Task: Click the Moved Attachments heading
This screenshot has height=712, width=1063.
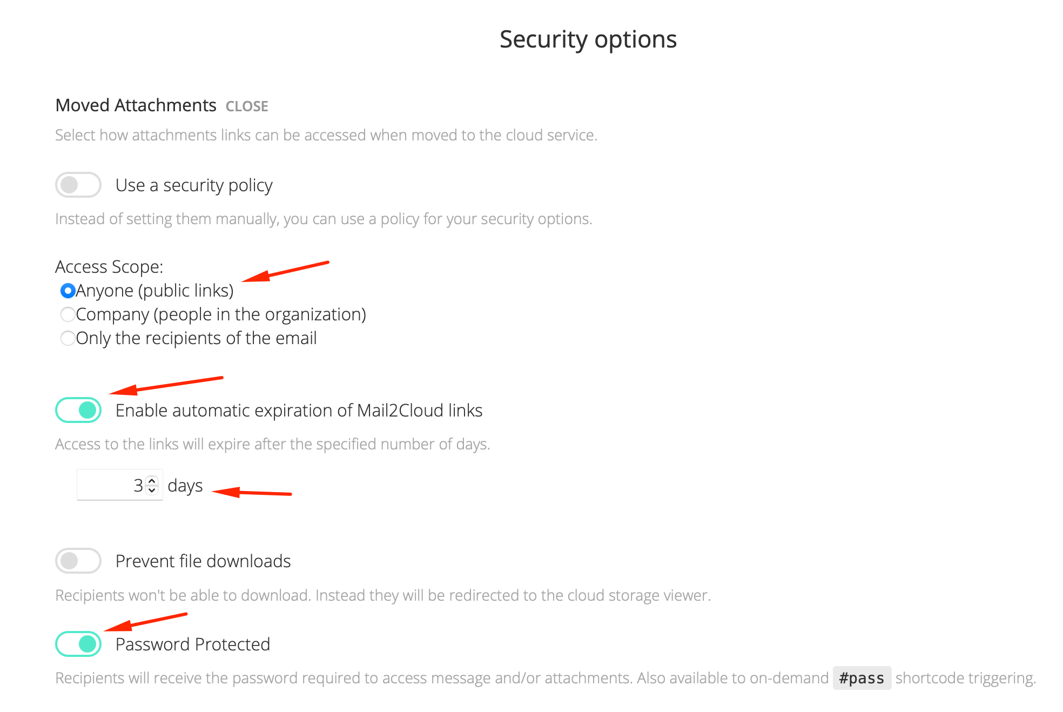Action: pyautogui.click(x=136, y=105)
